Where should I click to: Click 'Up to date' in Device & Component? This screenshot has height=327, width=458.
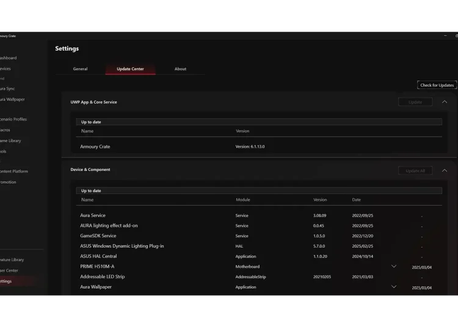tap(91, 191)
